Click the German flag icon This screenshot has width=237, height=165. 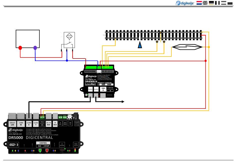pyautogui.click(x=212, y=3)
